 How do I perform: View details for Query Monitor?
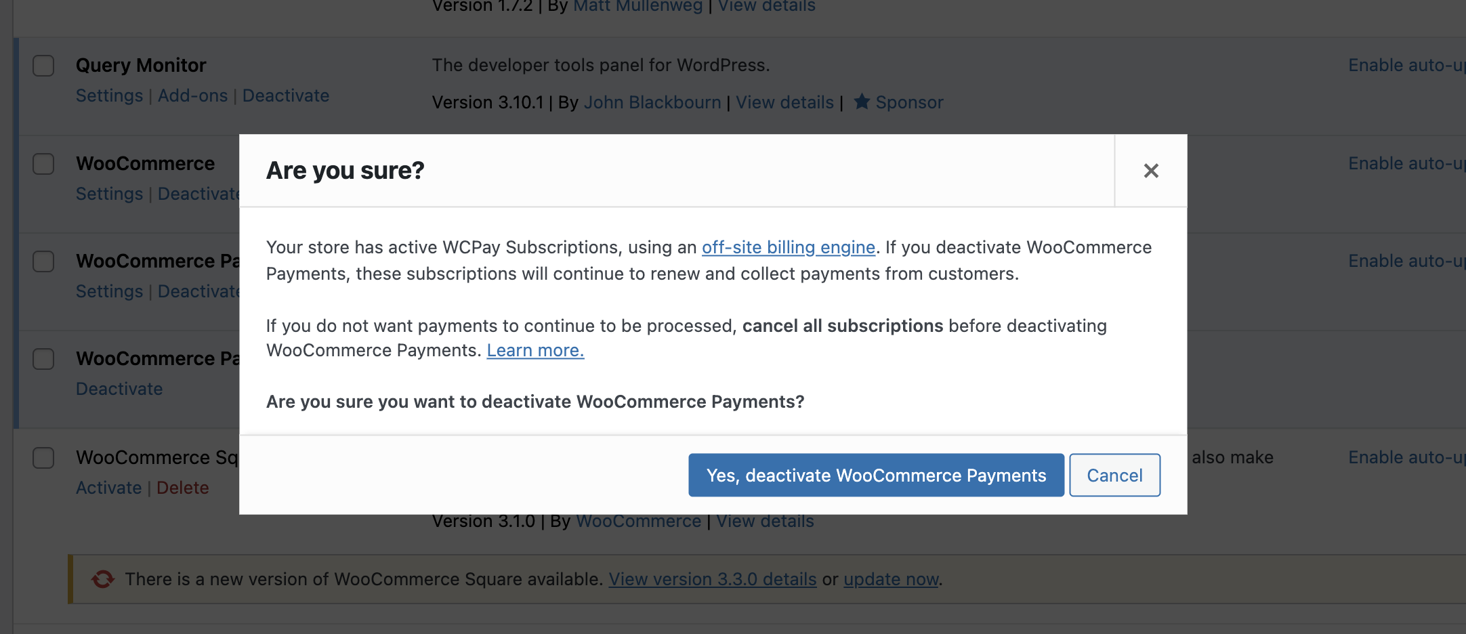[x=784, y=102]
